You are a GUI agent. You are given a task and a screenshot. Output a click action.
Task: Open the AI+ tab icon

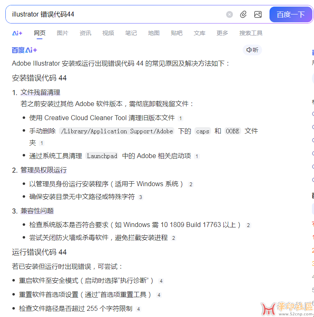coord(17,33)
